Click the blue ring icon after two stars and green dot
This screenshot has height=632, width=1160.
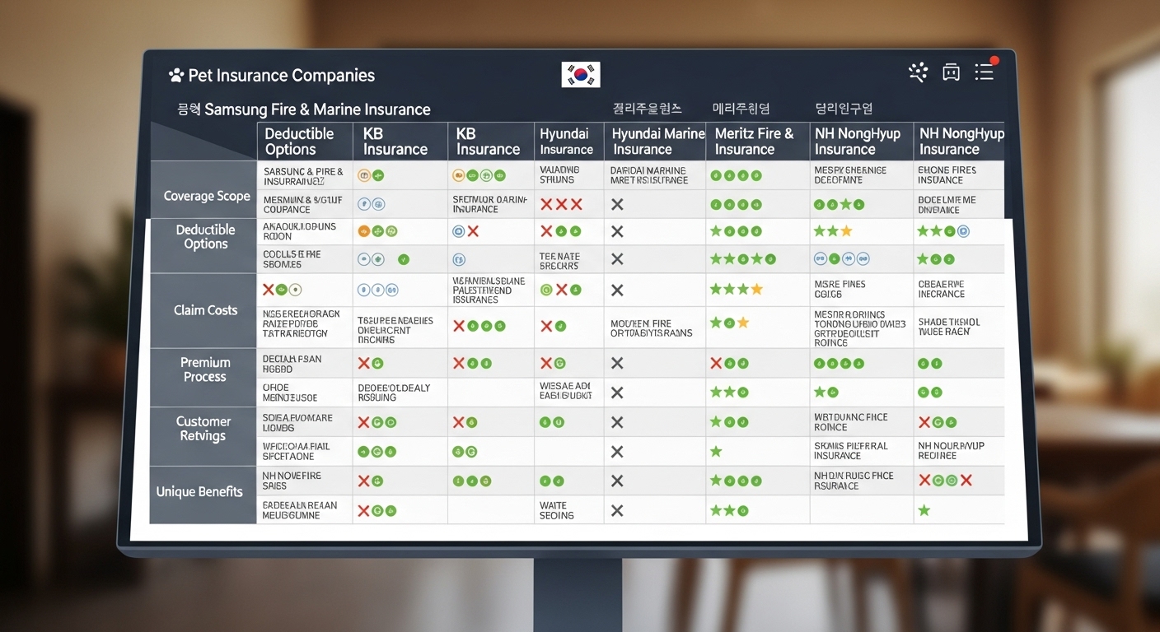coord(963,231)
